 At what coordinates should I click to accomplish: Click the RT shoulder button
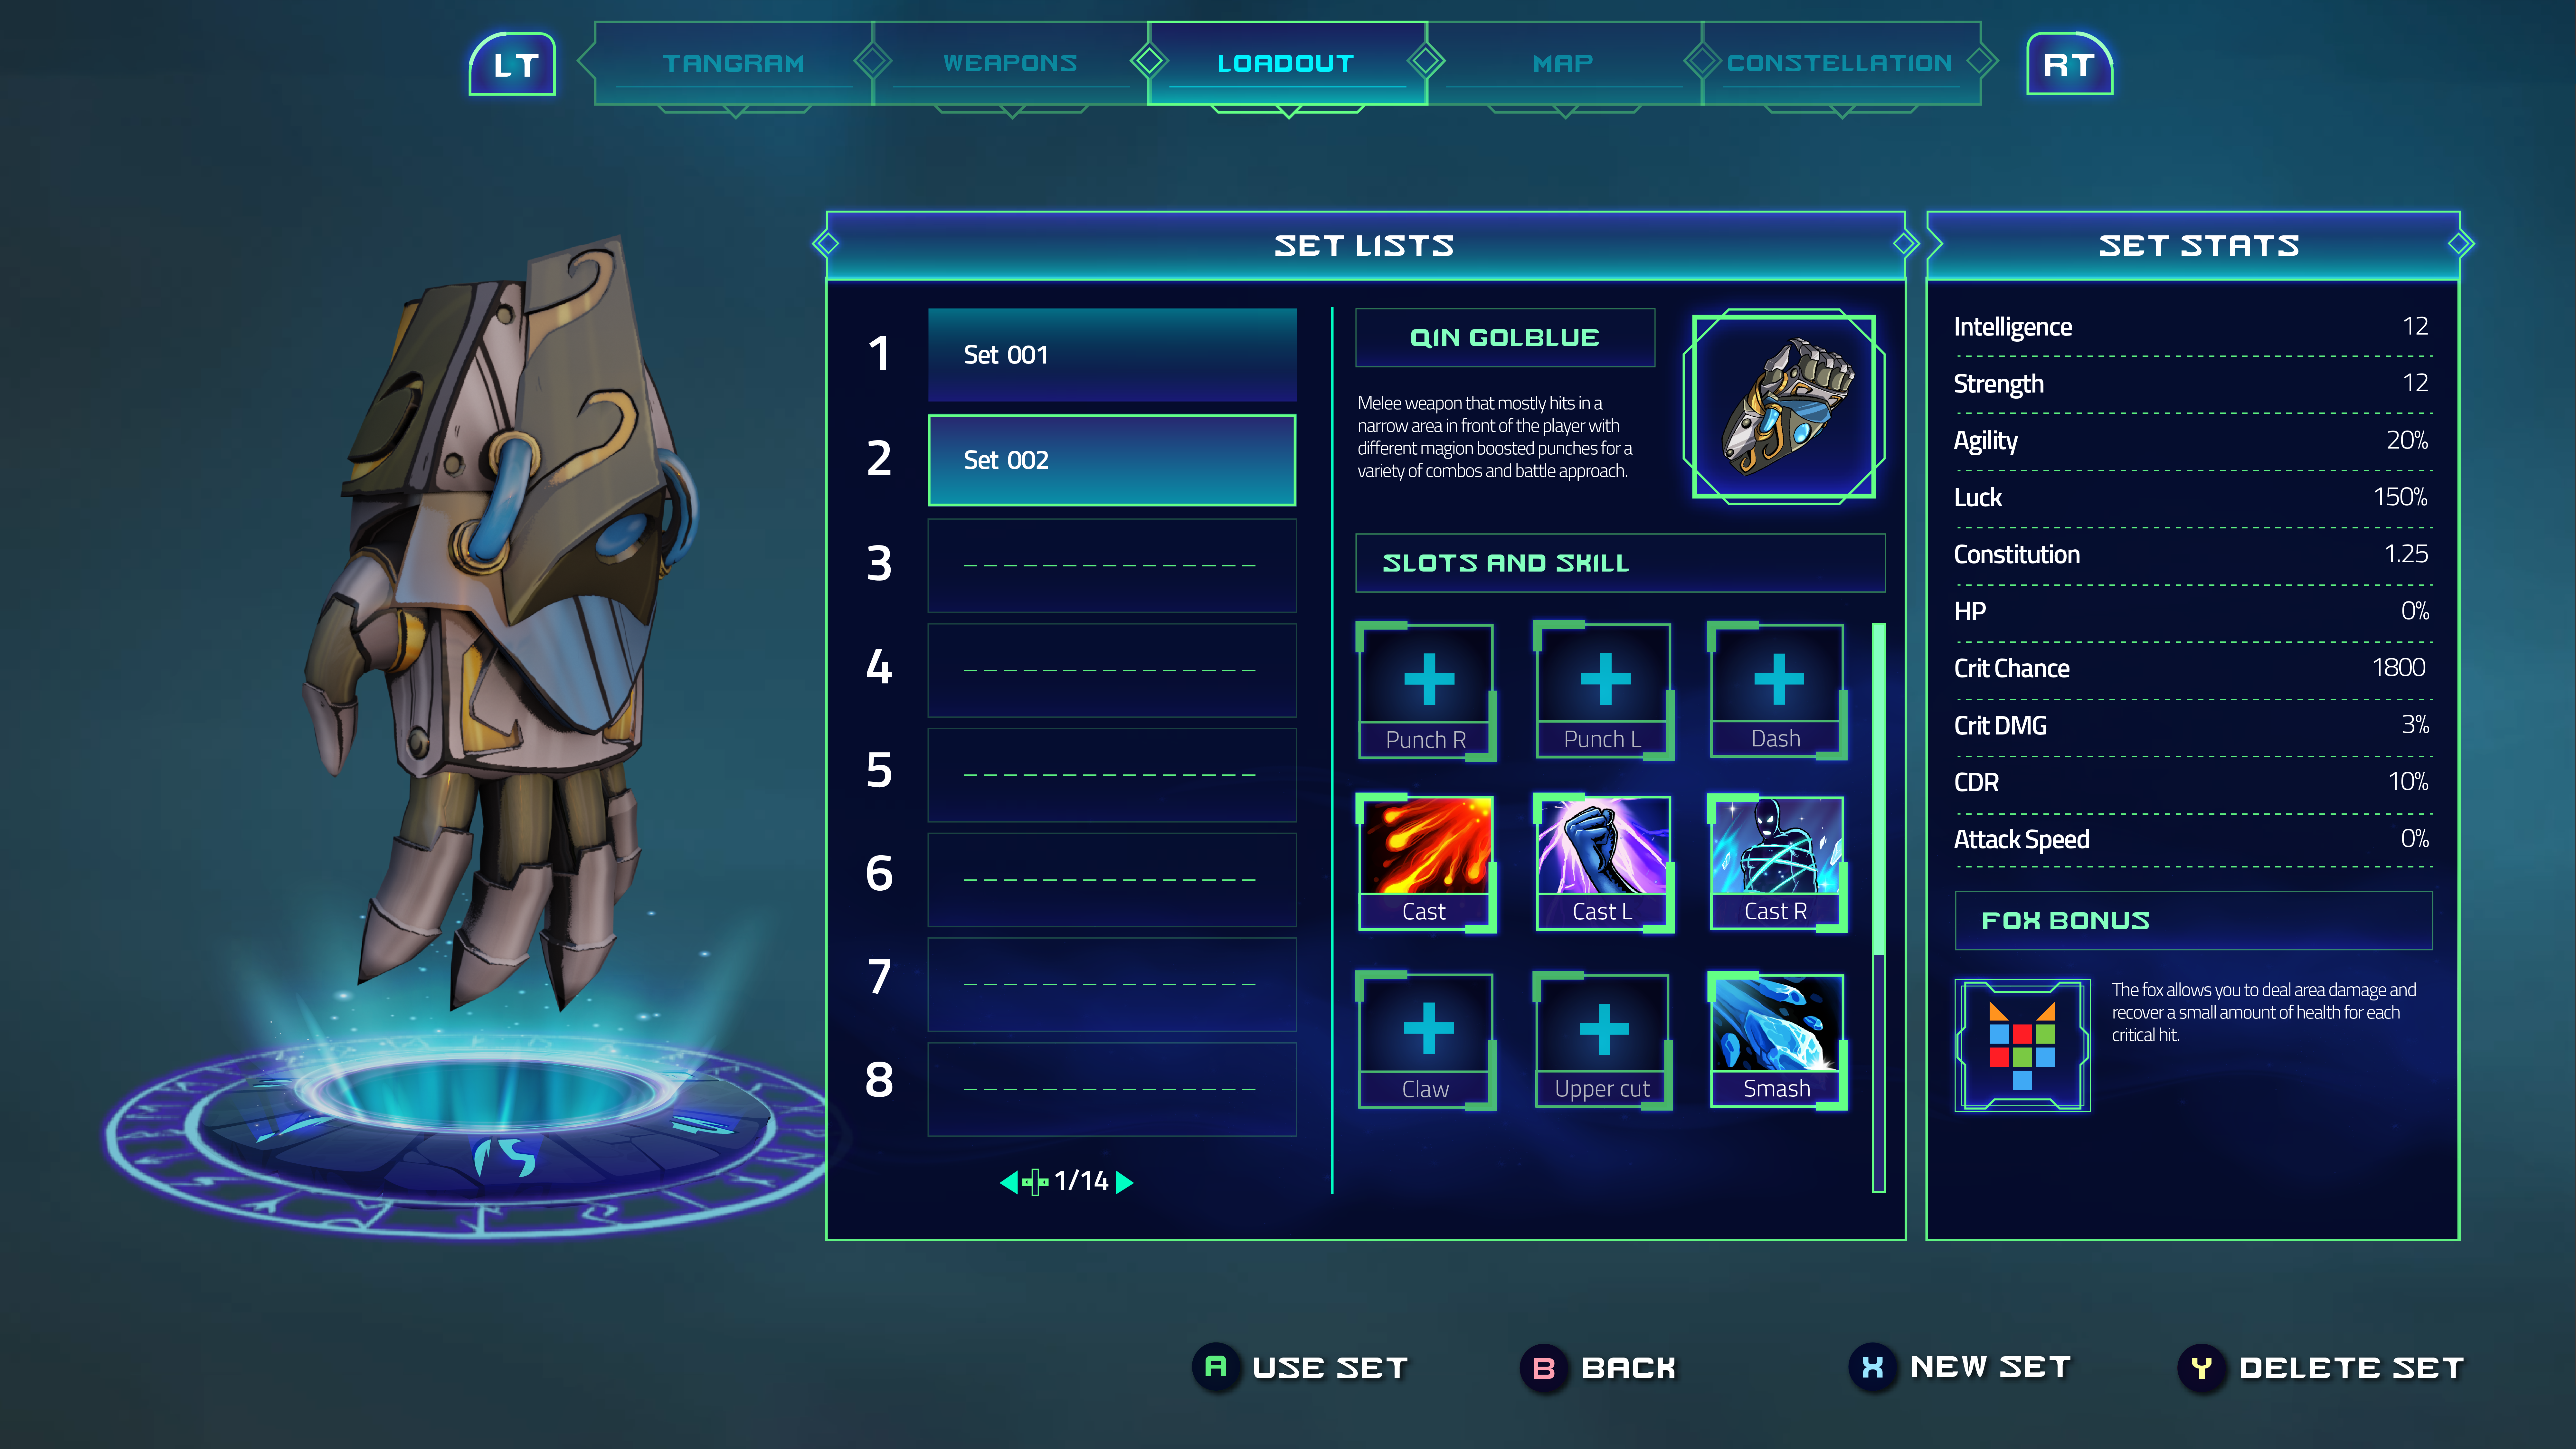pos(2069,64)
